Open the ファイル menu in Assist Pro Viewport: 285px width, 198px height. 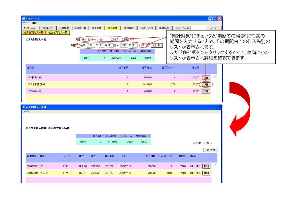tap(26, 23)
